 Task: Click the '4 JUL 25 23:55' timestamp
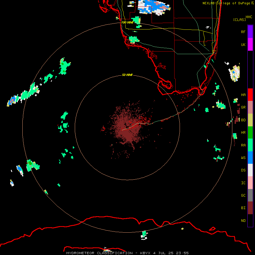coord(171,253)
